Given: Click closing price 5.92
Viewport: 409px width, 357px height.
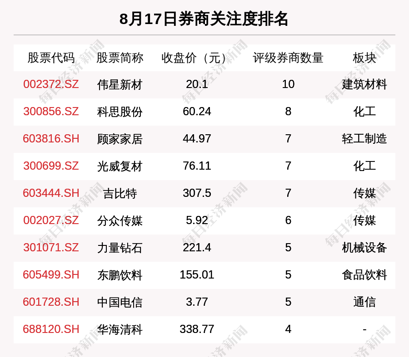Looking at the screenshot, I should click(197, 220).
